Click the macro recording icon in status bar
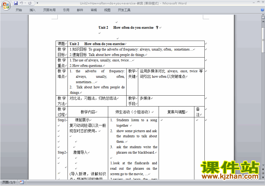This screenshot has width=265, height=186. point(22,182)
